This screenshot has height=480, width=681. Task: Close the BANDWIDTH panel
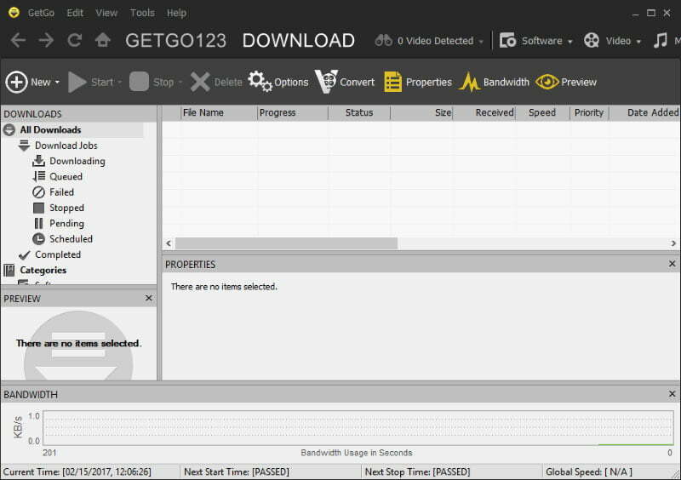coord(672,393)
